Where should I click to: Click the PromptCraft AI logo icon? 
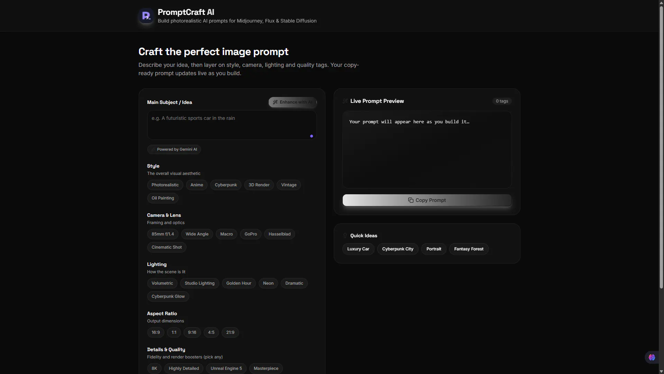pos(146,16)
